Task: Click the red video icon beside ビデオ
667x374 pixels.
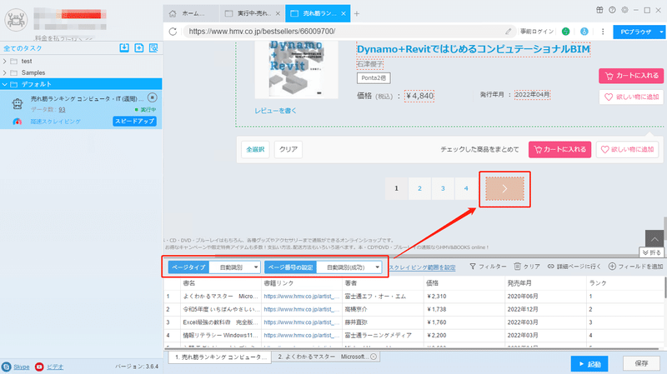Action: 39,367
